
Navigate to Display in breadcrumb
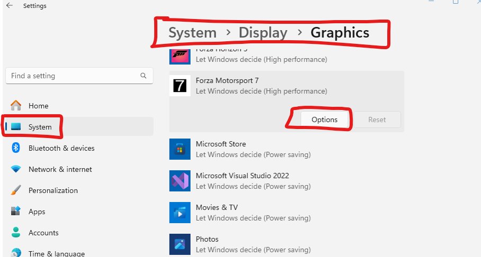click(x=263, y=33)
